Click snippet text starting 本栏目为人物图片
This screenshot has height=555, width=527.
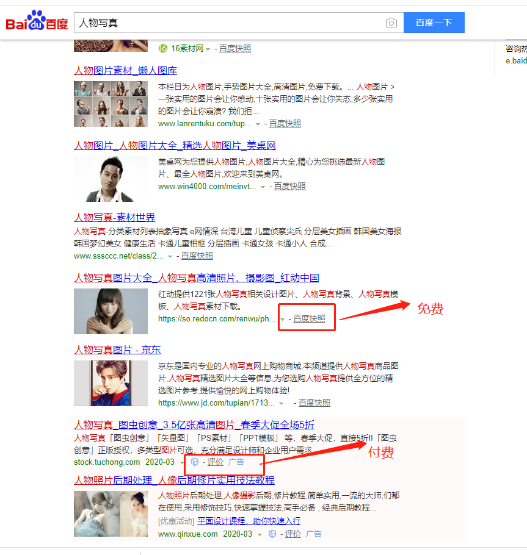(277, 99)
